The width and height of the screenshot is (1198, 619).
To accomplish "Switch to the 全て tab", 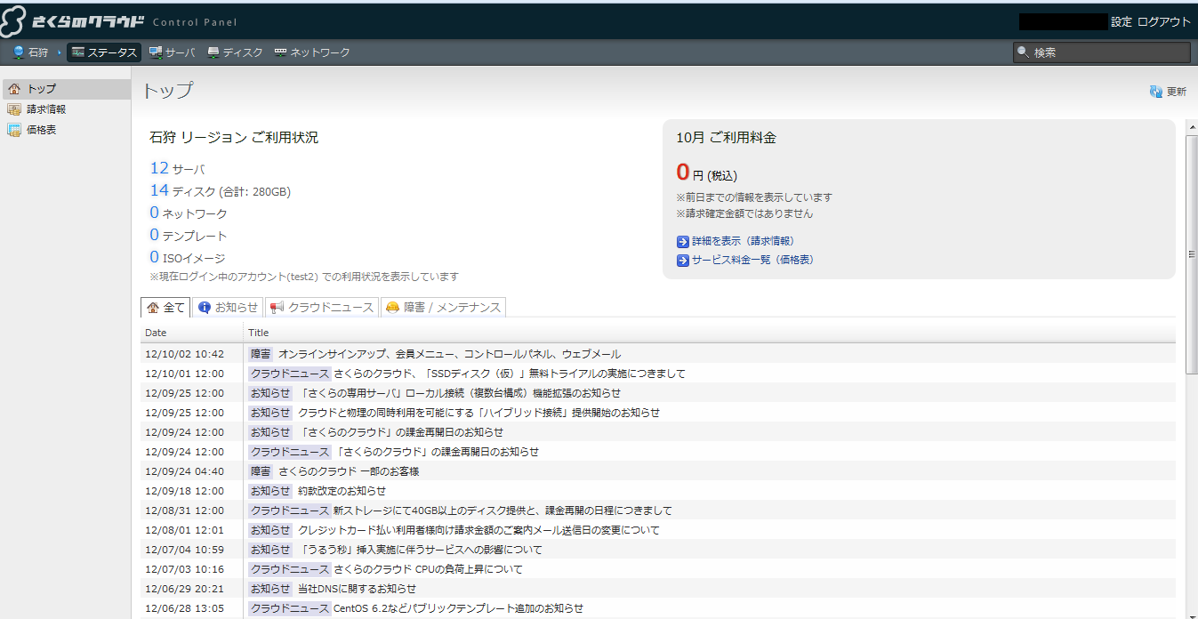I will (165, 307).
